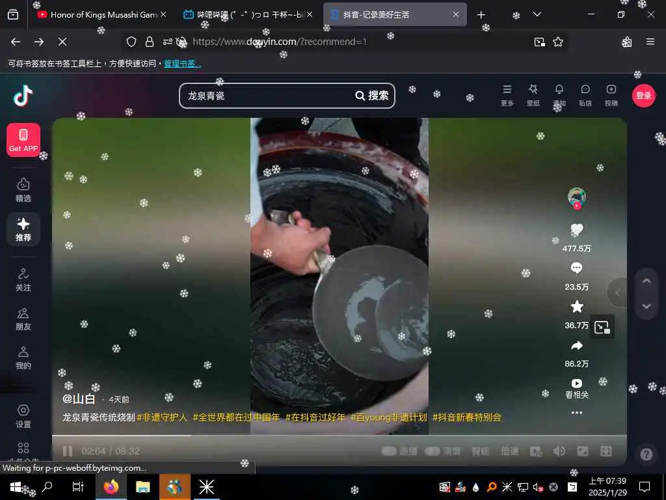666x500 pixels.
Task: Select the 推荐 recommended sidebar item
Action: (x=23, y=229)
